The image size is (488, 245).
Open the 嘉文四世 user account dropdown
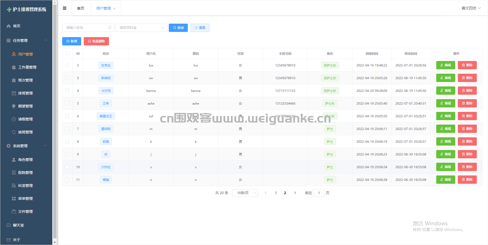[x=471, y=8]
